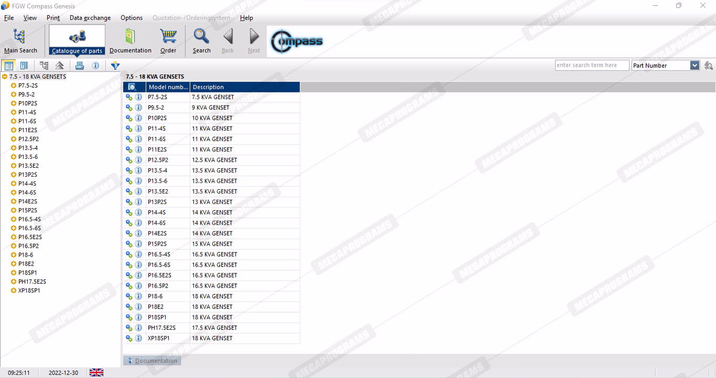Open the Documentation toolbar icon
716x378 pixels.
(131, 41)
